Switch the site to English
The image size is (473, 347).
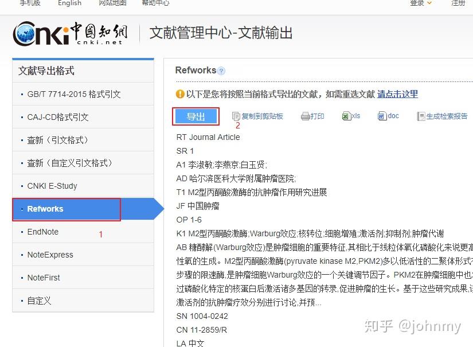click(x=69, y=3)
